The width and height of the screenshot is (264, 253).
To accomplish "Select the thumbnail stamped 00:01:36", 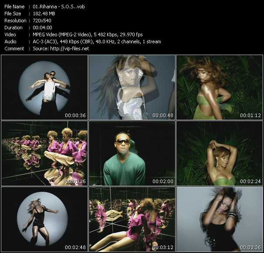I will coord(44,153).
